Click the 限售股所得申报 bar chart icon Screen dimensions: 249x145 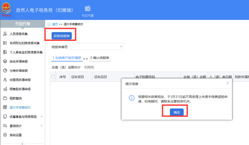[x=5, y=89]
